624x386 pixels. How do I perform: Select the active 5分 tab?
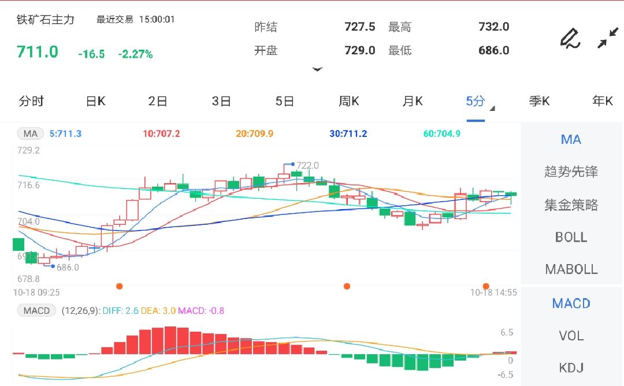[x=476, y=101]
